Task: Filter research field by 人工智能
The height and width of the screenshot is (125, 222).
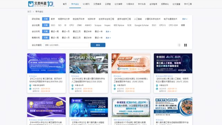Action: tap(138, 19)
